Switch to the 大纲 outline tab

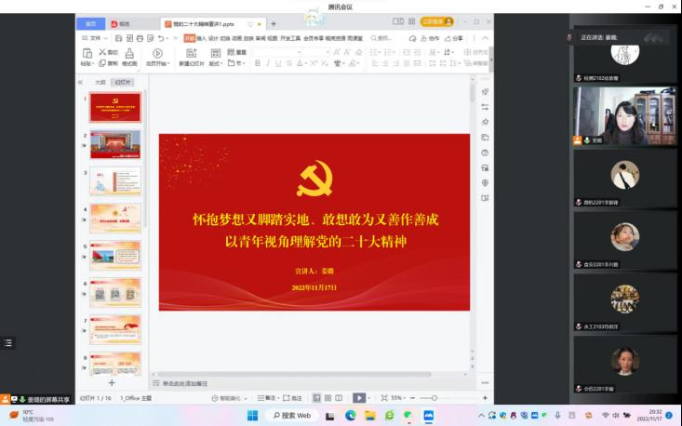[100, 82]
